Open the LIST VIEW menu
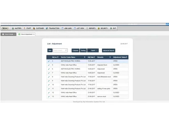Image resolution: width=169 pixels, height=126 pixels. pyautogui.click(x=79, y=28)
